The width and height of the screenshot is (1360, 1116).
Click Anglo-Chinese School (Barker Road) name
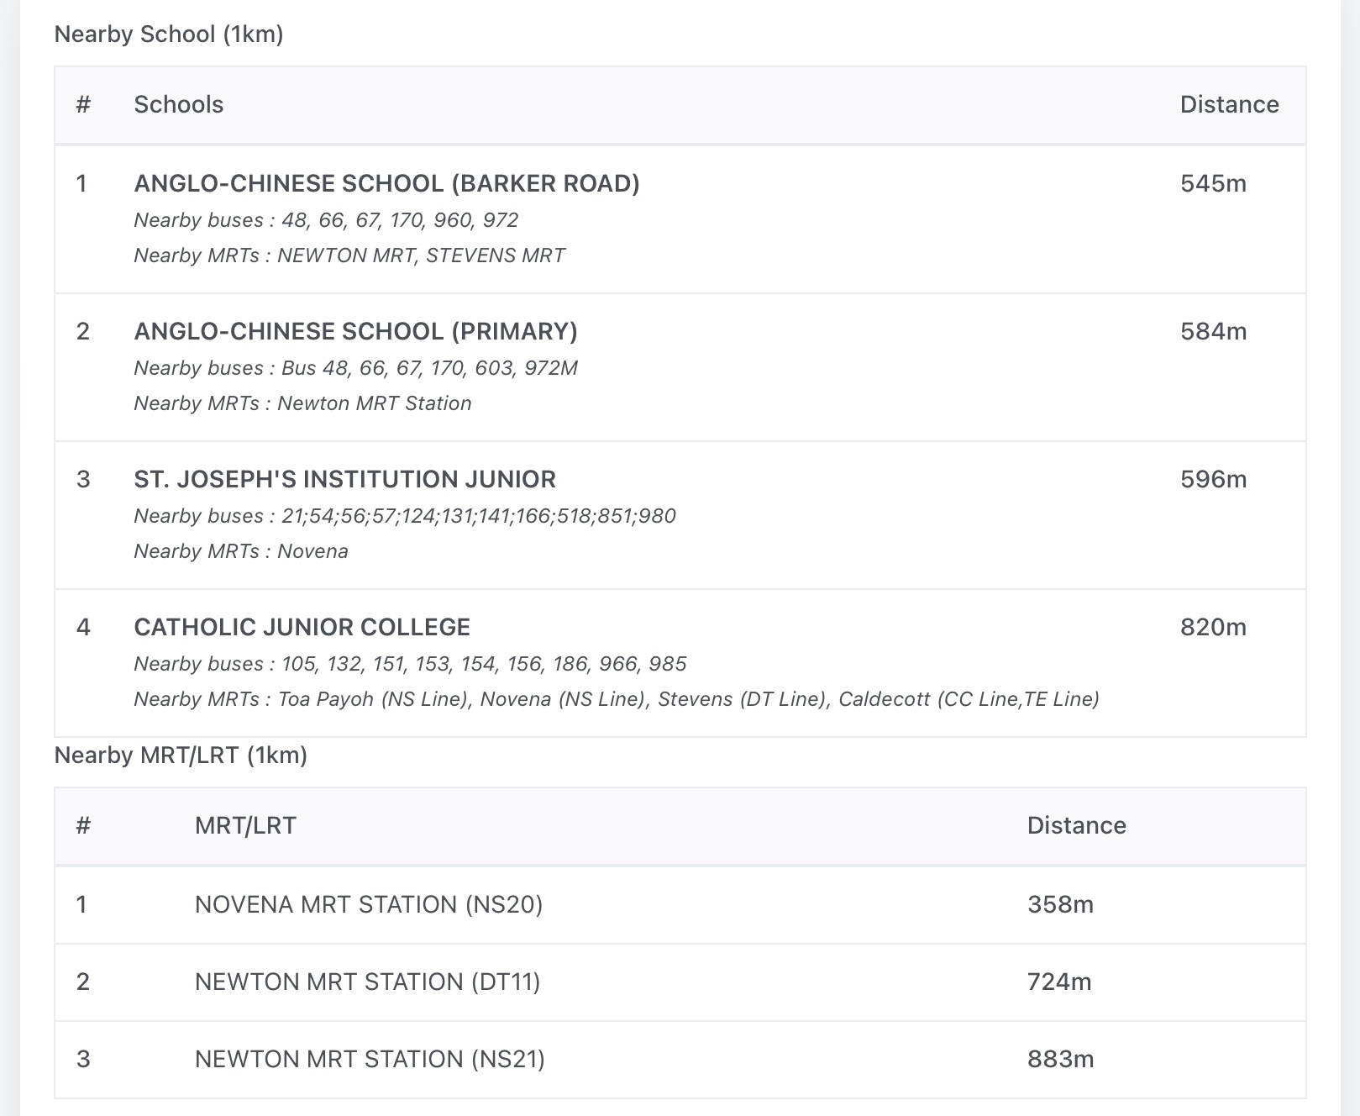386,183
